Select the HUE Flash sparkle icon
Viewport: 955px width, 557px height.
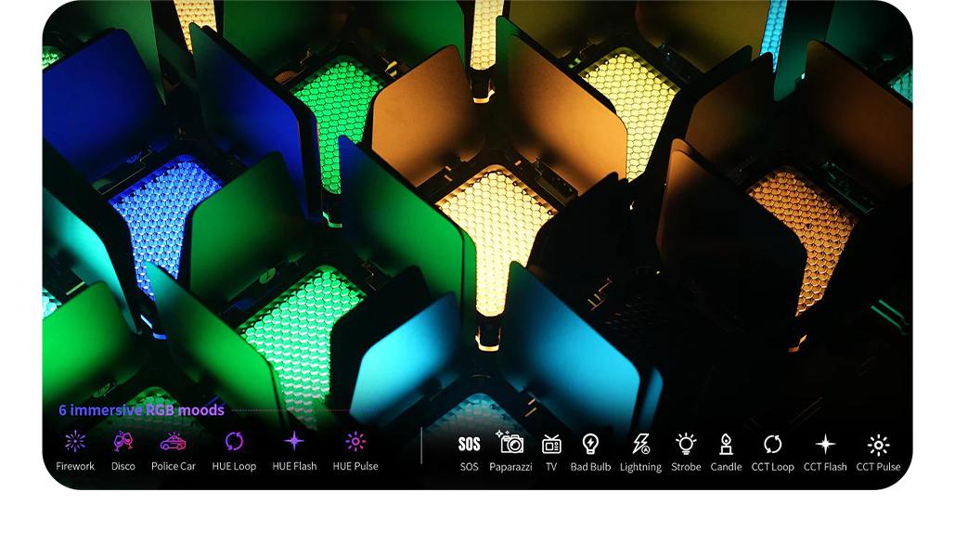tap(294, 442)
